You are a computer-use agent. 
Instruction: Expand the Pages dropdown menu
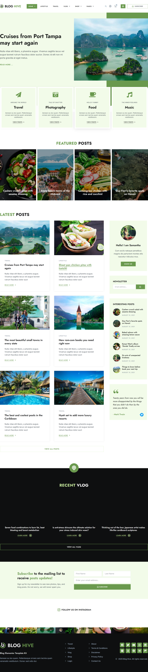pyautogui.click(x=90, y=6)
